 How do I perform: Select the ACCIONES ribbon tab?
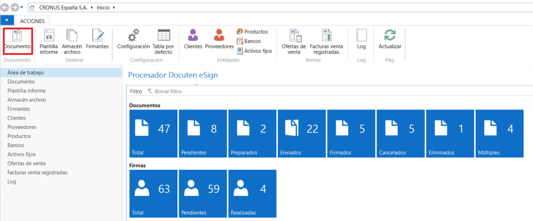click(x=32, y=21)
